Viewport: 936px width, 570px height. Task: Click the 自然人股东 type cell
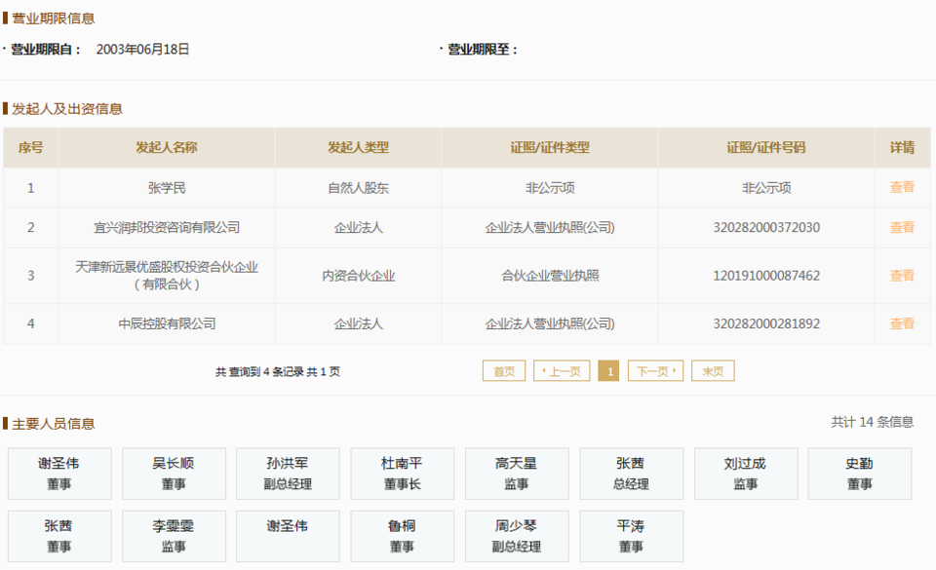click(358, 188)
